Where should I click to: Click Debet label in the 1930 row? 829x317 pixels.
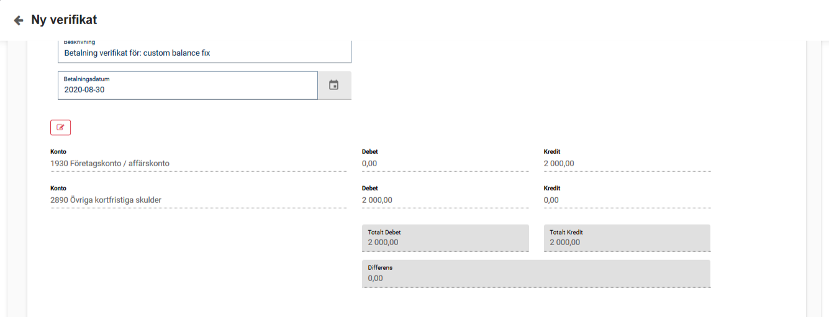[370, 152]
